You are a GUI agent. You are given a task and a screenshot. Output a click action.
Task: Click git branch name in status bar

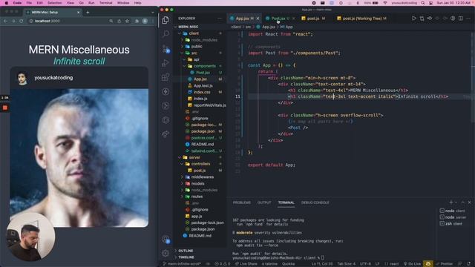(182, 264)
